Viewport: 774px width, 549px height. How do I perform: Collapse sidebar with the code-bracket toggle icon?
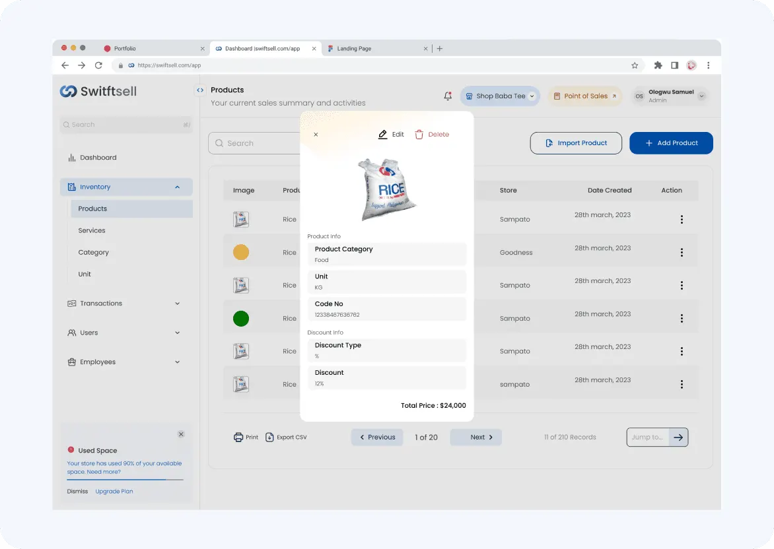200,90
